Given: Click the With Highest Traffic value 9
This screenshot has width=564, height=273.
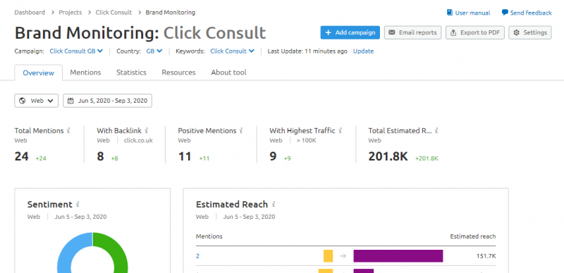Looking at the screenshot, I should click(x=273, y=157).
